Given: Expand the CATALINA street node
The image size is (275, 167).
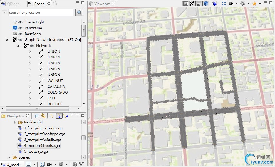Looking at the screenshot, I should (30, 87).
